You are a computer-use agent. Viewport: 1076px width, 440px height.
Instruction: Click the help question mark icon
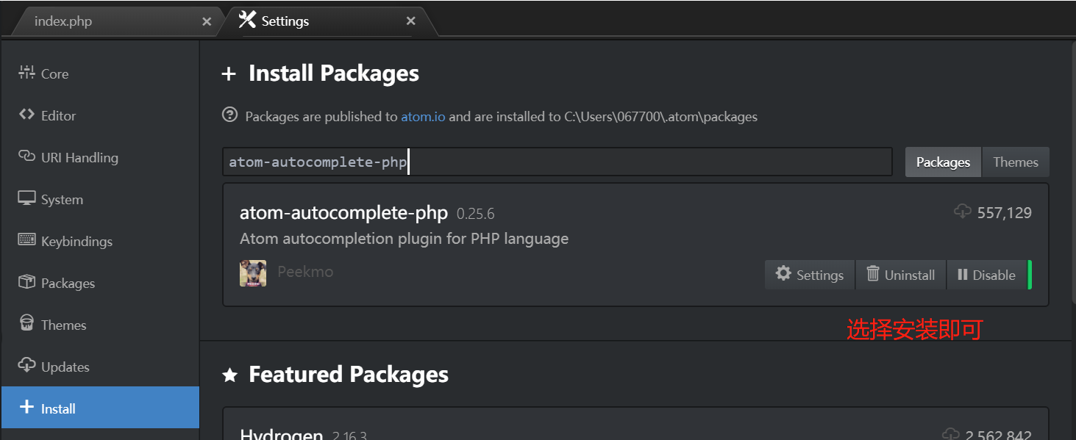coord(230,115)
